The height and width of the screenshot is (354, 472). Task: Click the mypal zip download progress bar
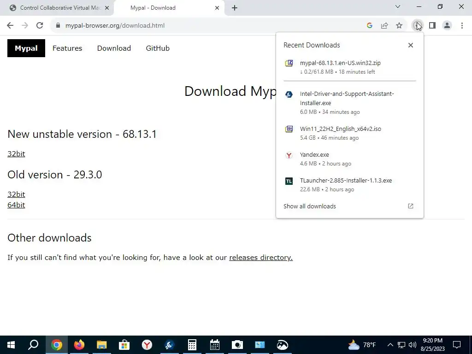coord(349,81)
